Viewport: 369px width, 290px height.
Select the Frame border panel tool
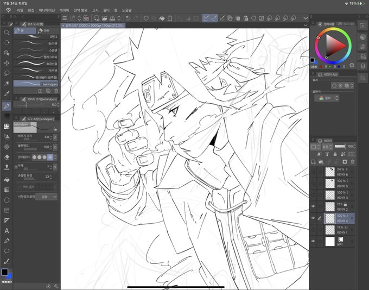coord(7,210)
